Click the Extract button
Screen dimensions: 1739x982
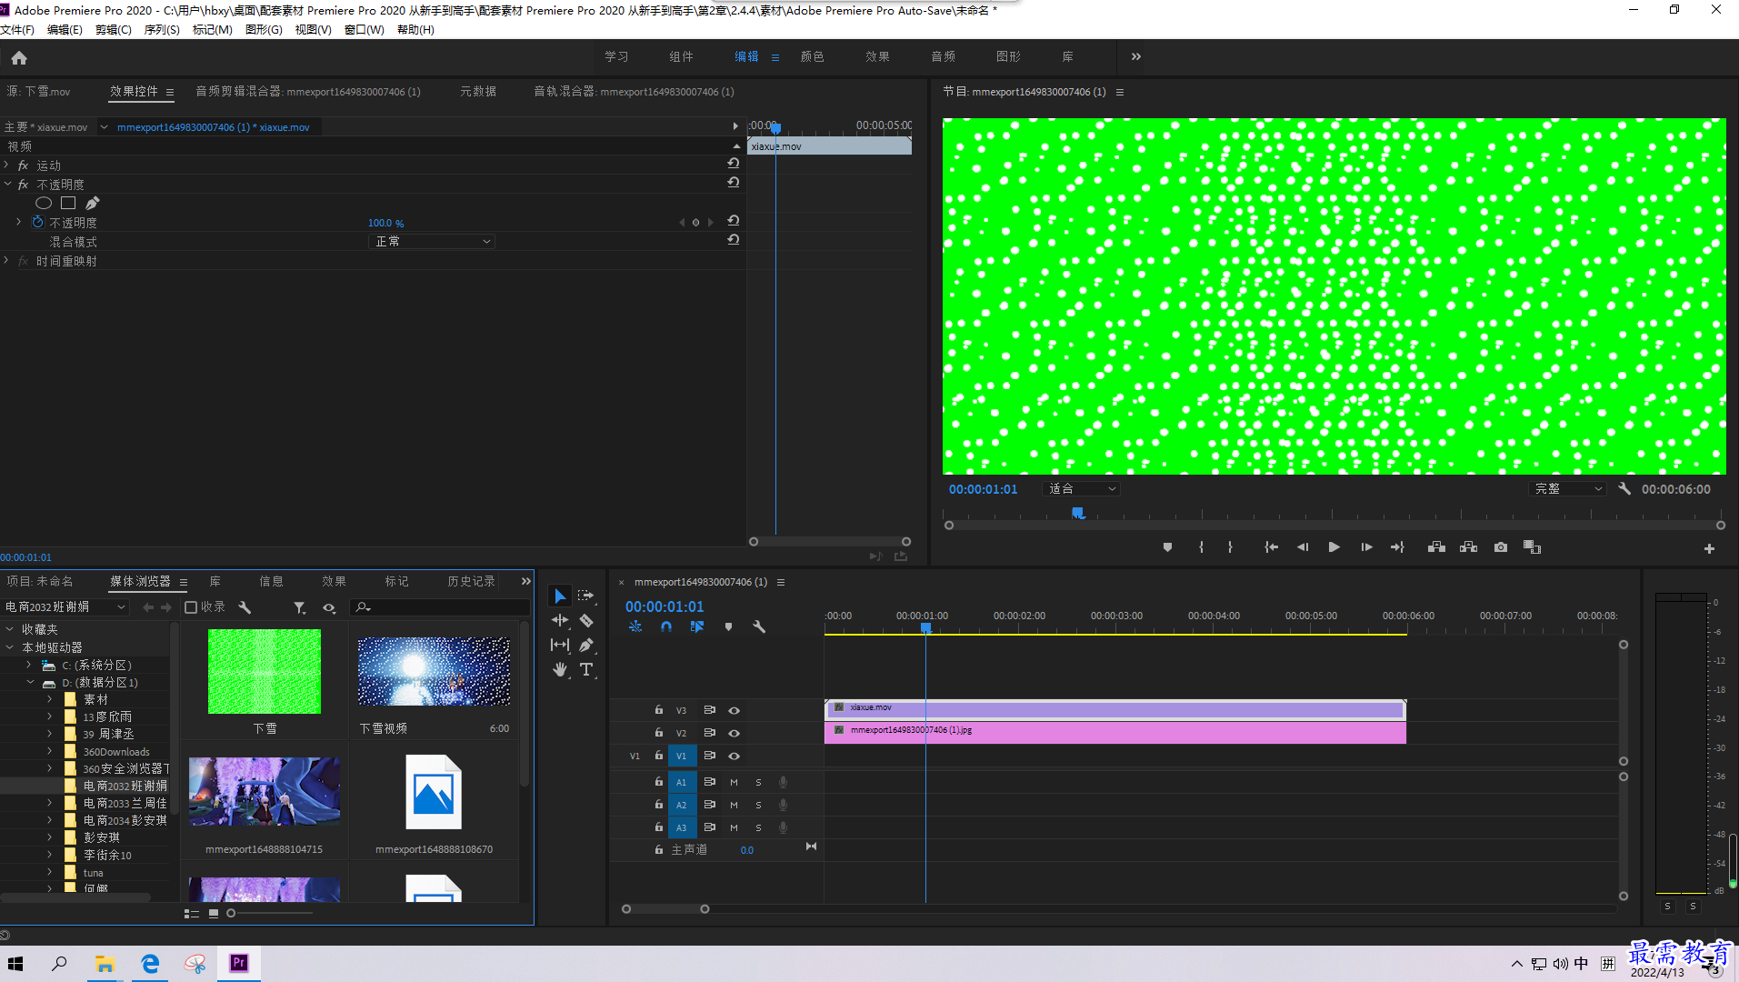click(1468, 547)
